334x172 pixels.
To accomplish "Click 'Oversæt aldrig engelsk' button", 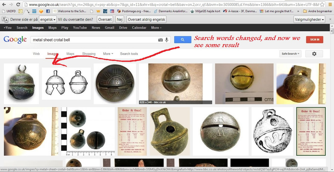I will click(x=146, y=20).
